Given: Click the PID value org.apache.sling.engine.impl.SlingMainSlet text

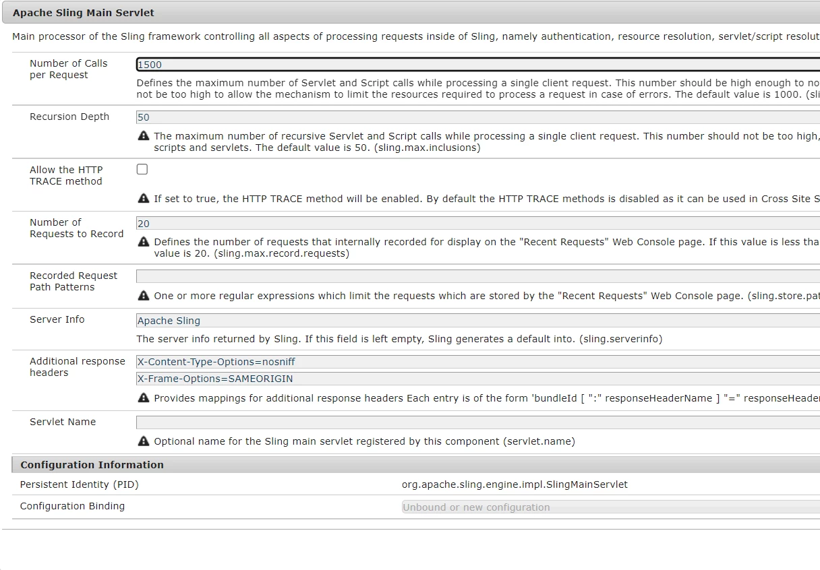Looking at the screenshot, I should [515, 484].
